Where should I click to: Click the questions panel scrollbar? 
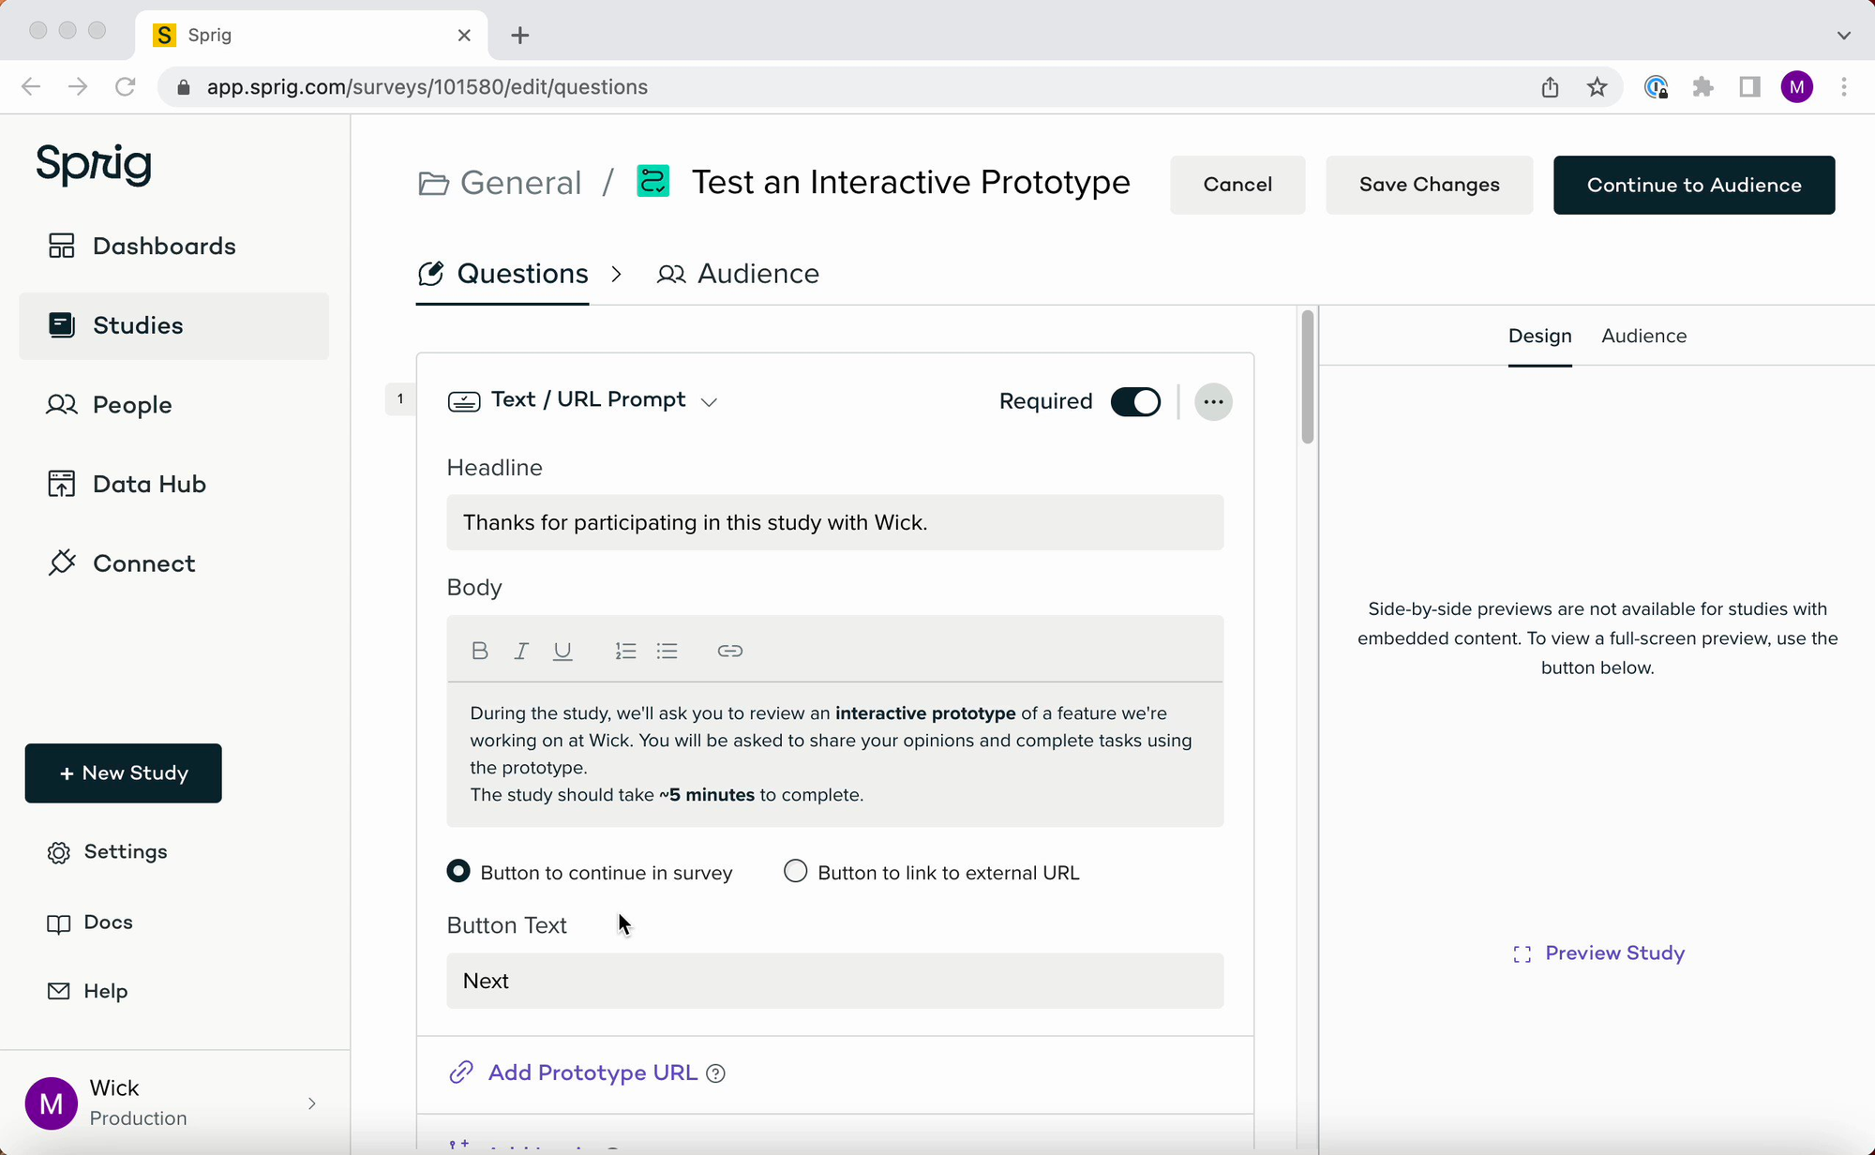coord(1307,377)
